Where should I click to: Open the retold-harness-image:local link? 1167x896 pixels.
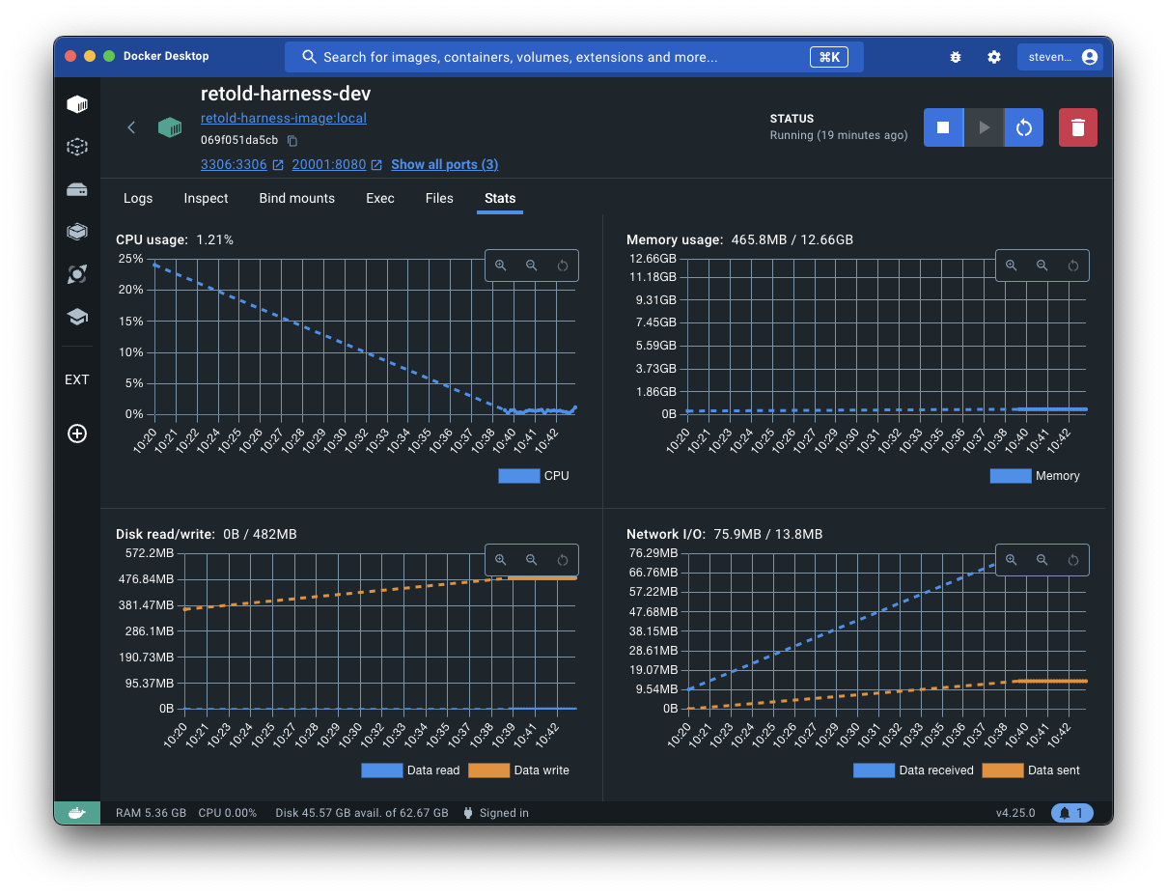click(284, 118)
